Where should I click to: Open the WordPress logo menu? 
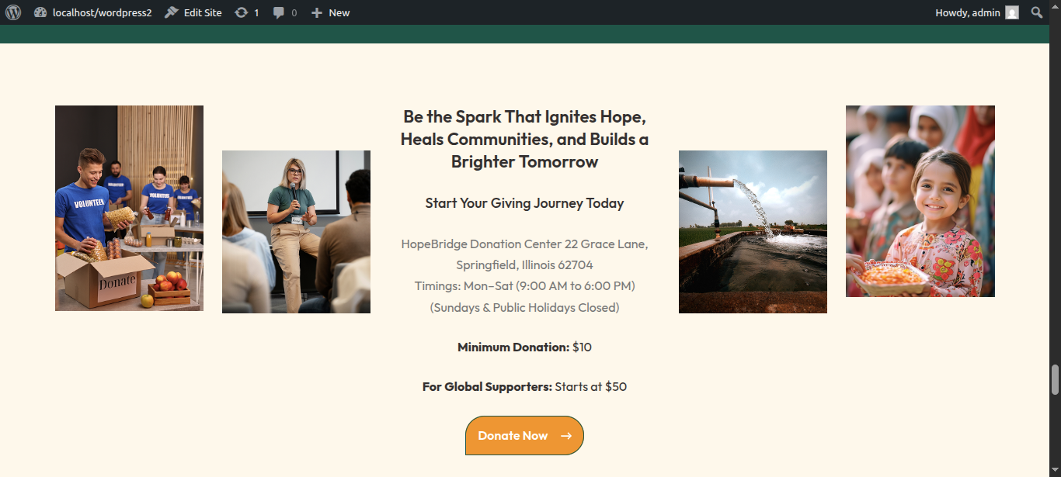13,12
